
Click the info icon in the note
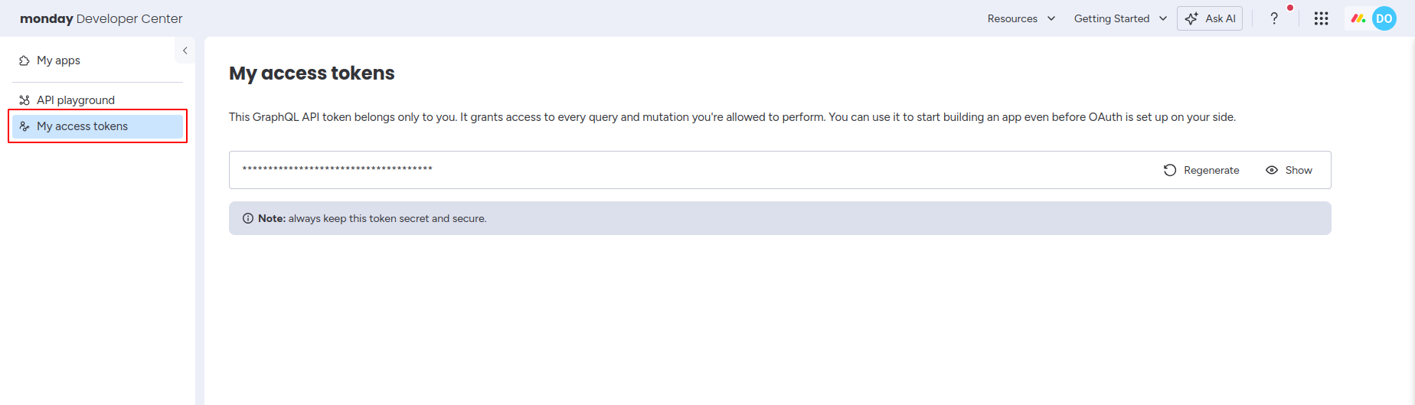click(248, 218)
